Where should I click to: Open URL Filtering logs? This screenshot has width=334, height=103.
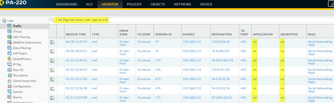21,37
